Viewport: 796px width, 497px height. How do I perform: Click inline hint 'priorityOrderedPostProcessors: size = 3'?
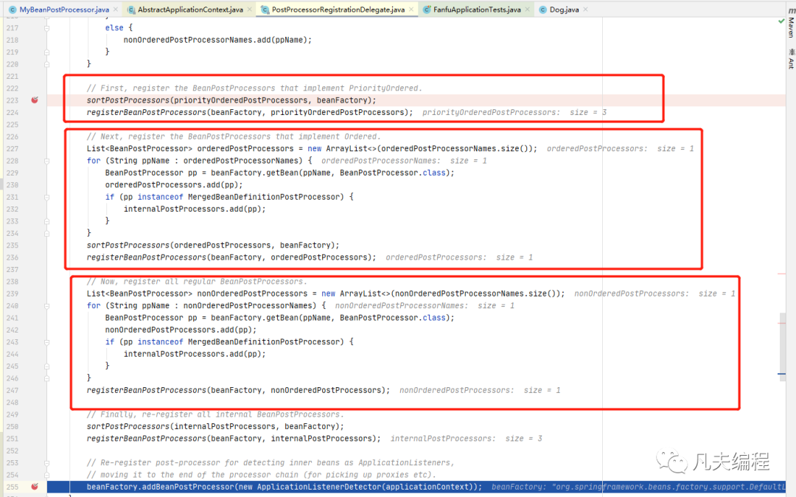point(514,113)
